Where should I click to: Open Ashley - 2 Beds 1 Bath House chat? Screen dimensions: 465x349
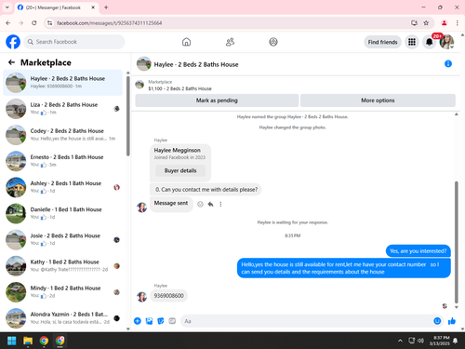click(62, 187)
